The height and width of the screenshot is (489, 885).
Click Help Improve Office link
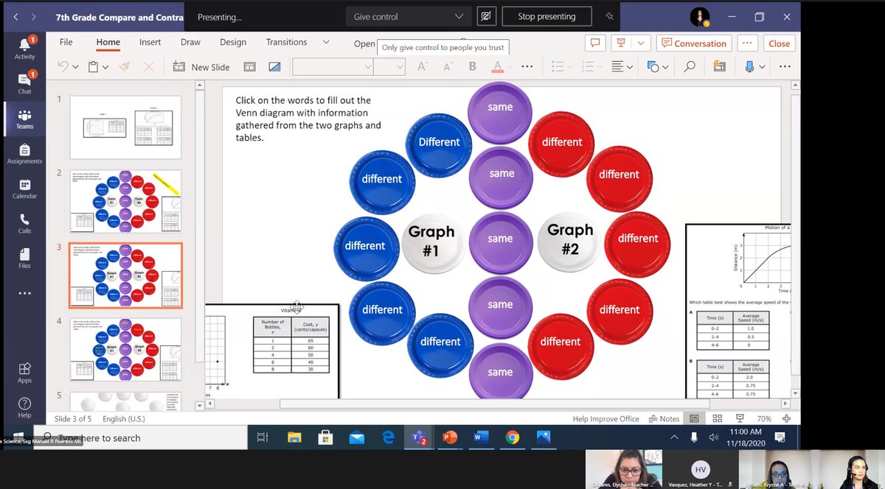pos(605,419)
